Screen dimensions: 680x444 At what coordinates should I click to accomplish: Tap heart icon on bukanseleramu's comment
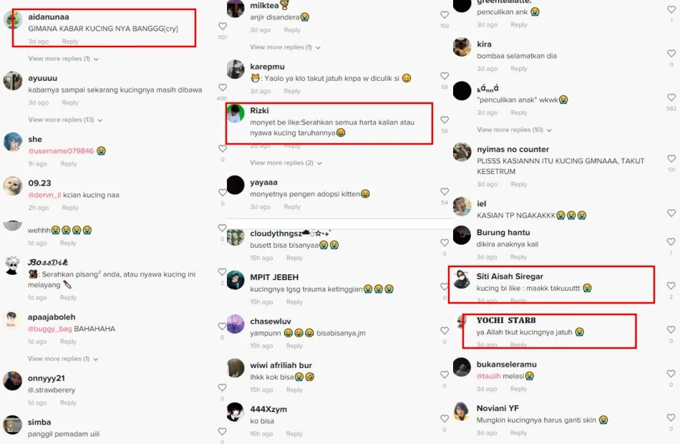(x=671, y=374)
